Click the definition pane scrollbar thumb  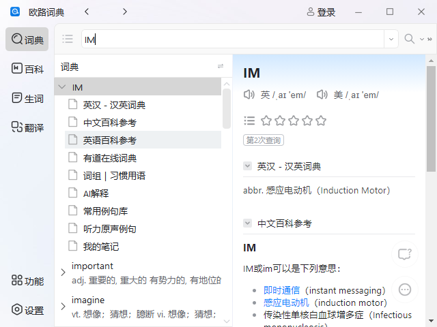(x=431, y=119)
